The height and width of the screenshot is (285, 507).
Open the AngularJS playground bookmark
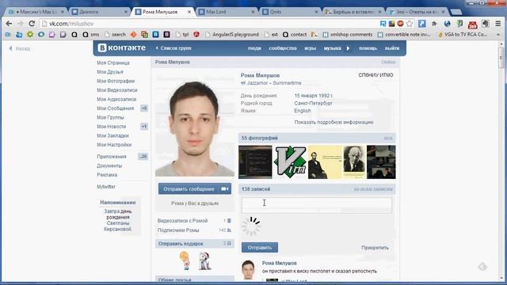point(232,34)
